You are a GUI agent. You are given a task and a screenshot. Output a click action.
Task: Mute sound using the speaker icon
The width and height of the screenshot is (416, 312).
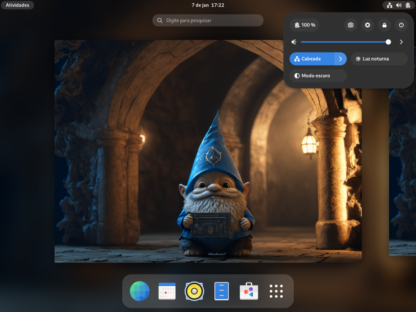point(294,42)
